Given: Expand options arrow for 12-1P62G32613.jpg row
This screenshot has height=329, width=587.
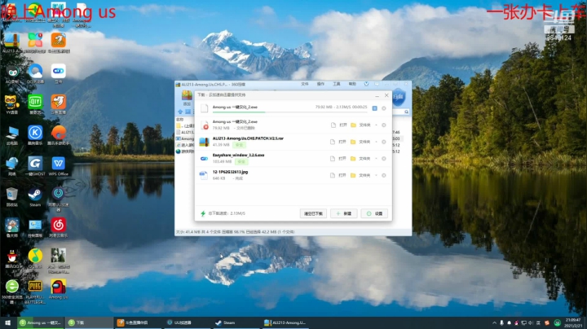Looking at the screenshot, I should (376, 175).
